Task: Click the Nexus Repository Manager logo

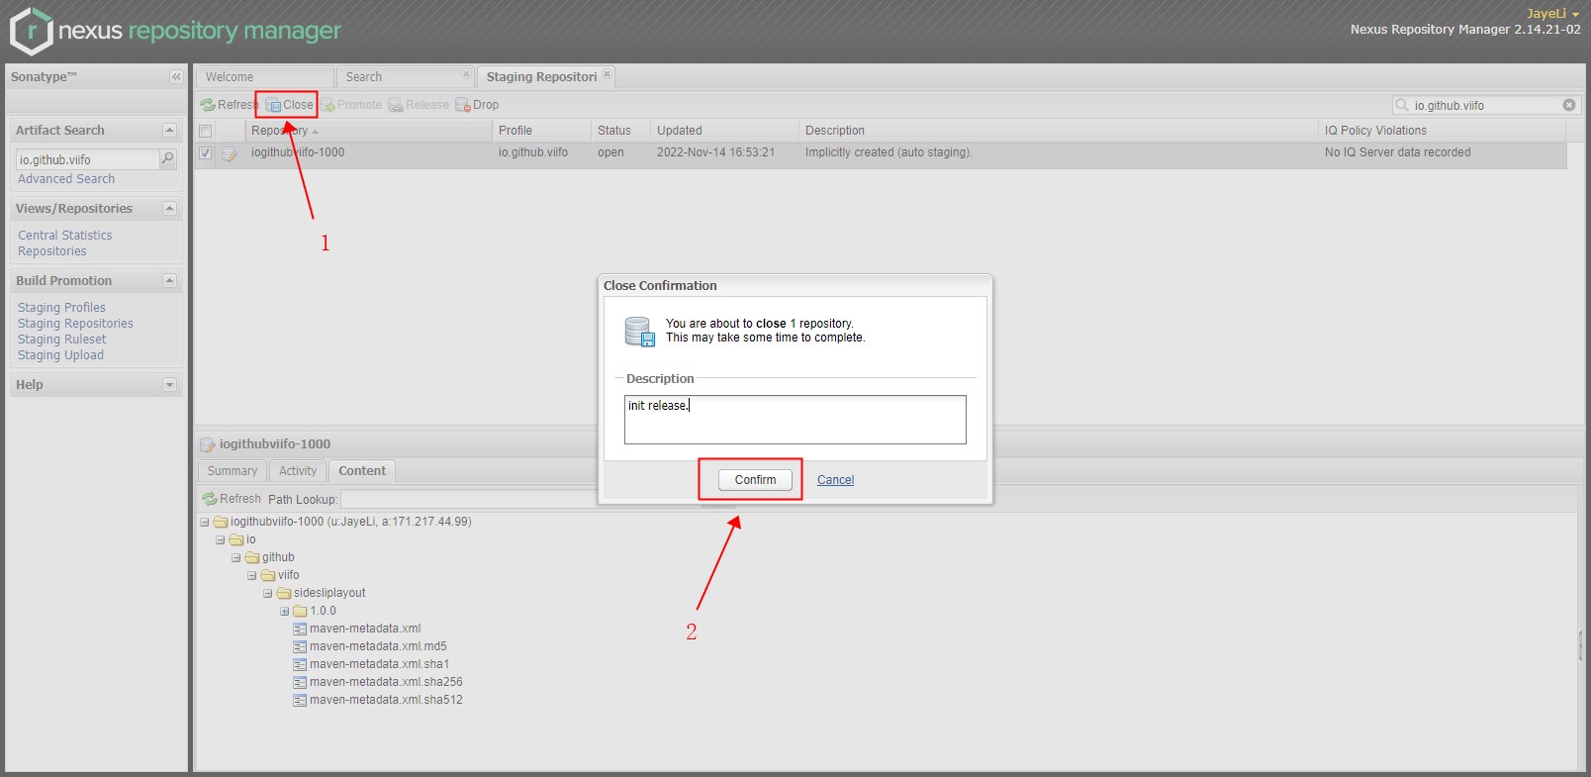Action: click(175, 31)
